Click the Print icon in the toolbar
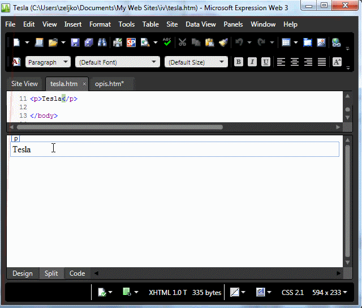This screenshot has width=362, height=308. (x=118, y=42)
